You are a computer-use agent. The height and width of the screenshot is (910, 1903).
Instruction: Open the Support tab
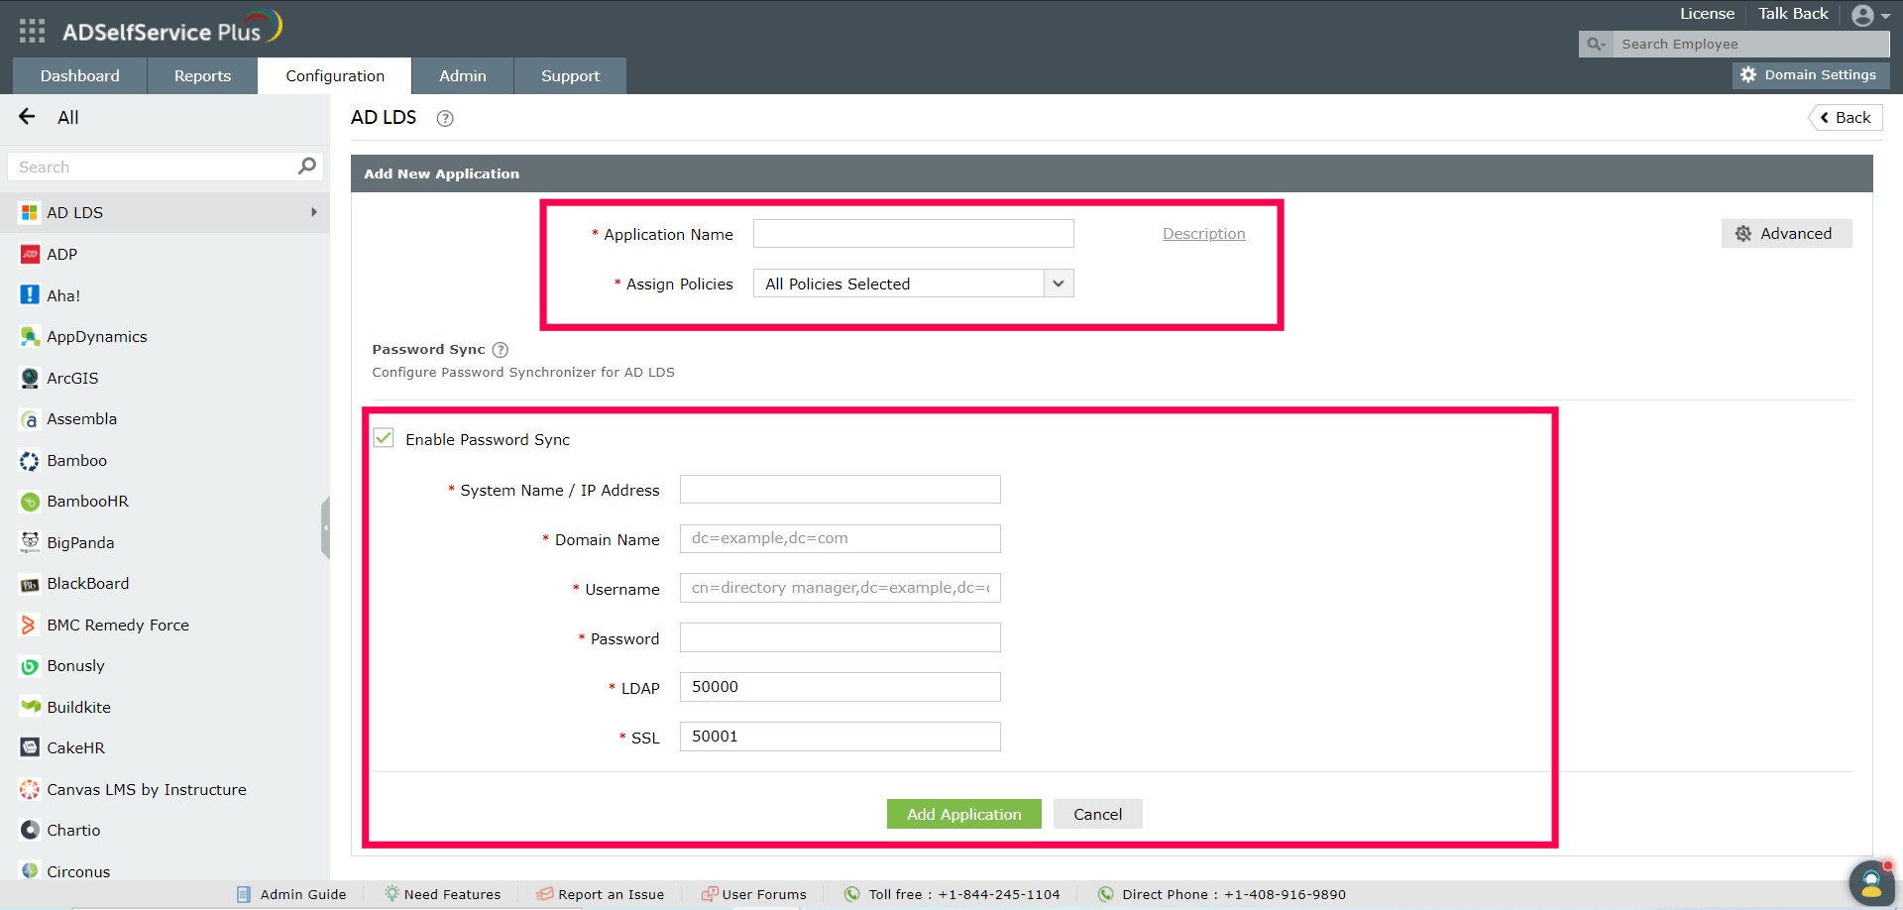pos(570,76)
